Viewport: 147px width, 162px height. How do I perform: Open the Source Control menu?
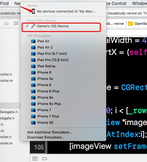[x=116, y=3]
